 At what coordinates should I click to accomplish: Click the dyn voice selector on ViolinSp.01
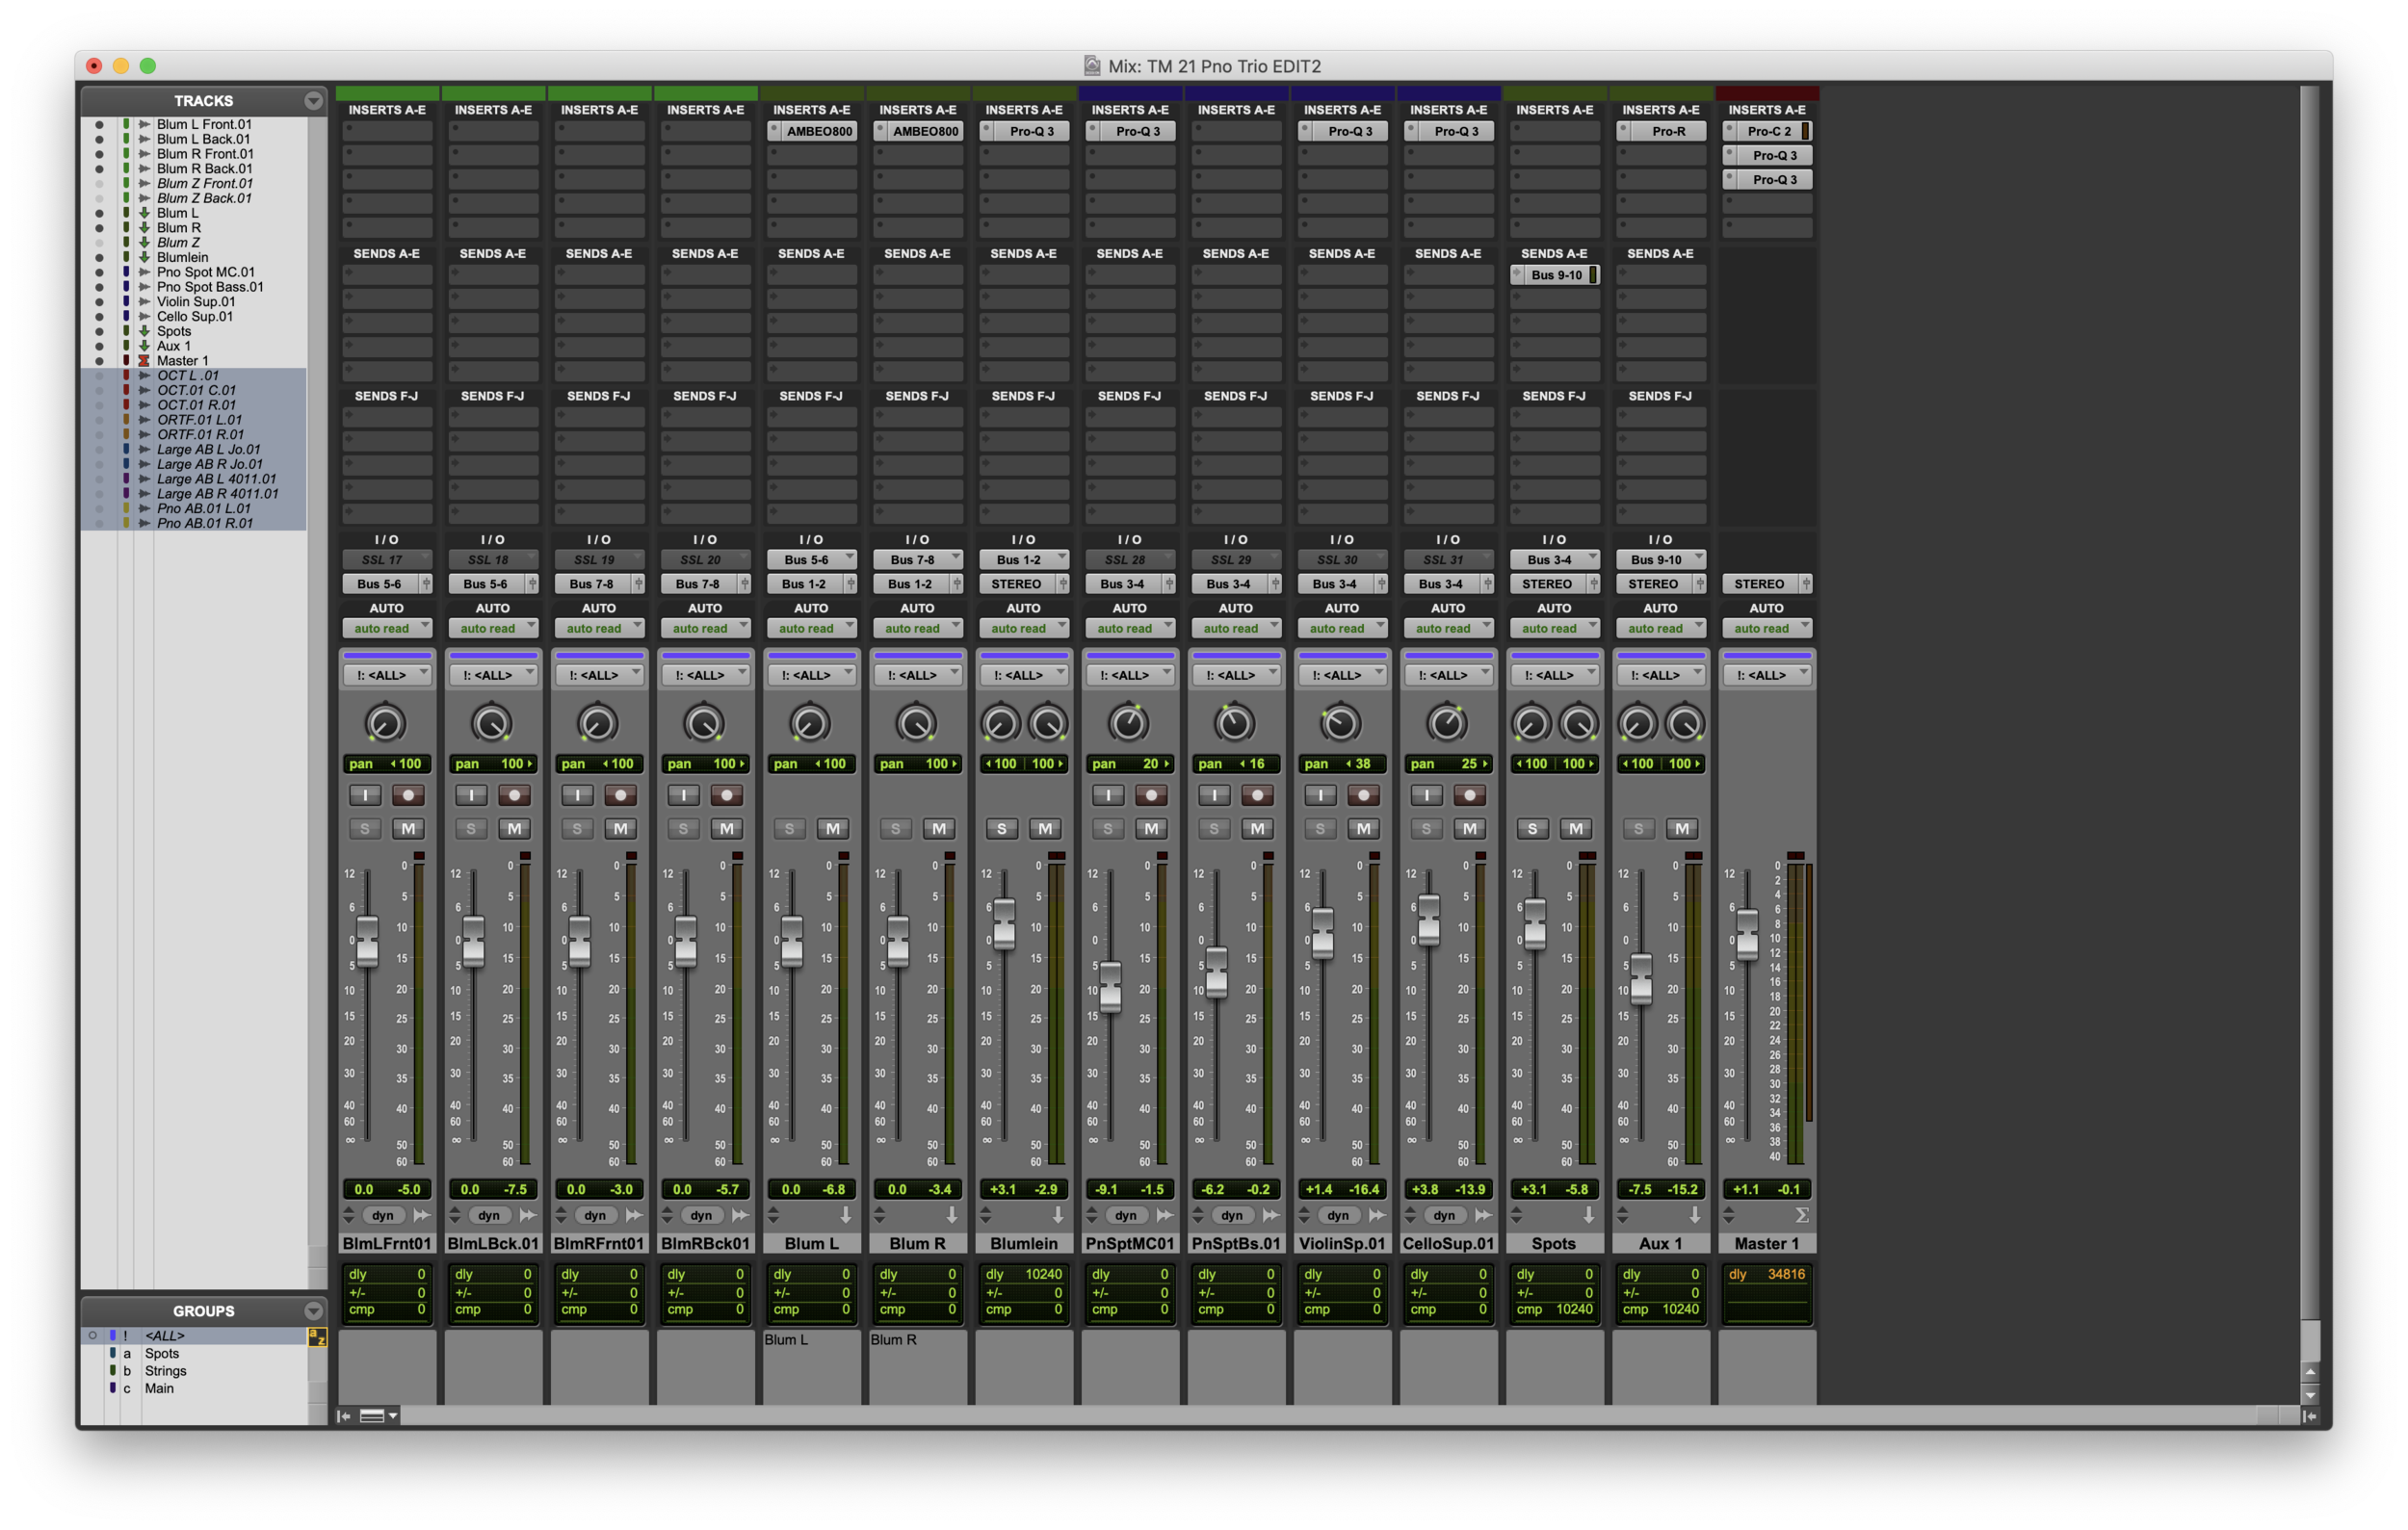coord(1338,1215)
